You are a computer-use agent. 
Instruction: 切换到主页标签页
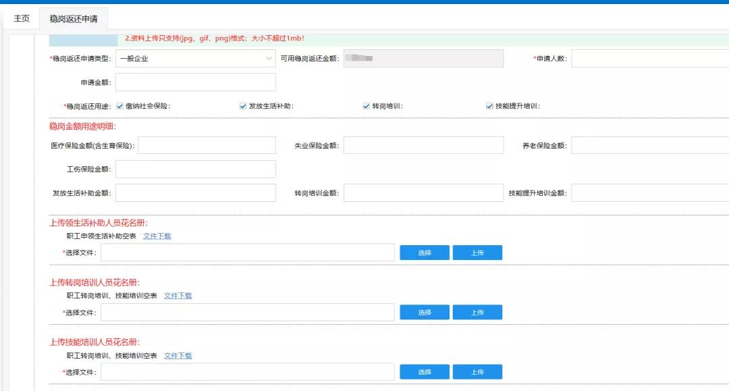click(x=20, y=19)
